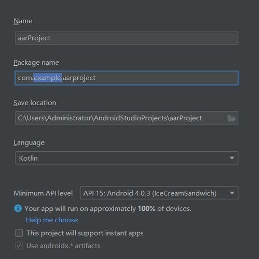Open the API 15 Android 4.0.3 combo box

click(x=159, y=193)
